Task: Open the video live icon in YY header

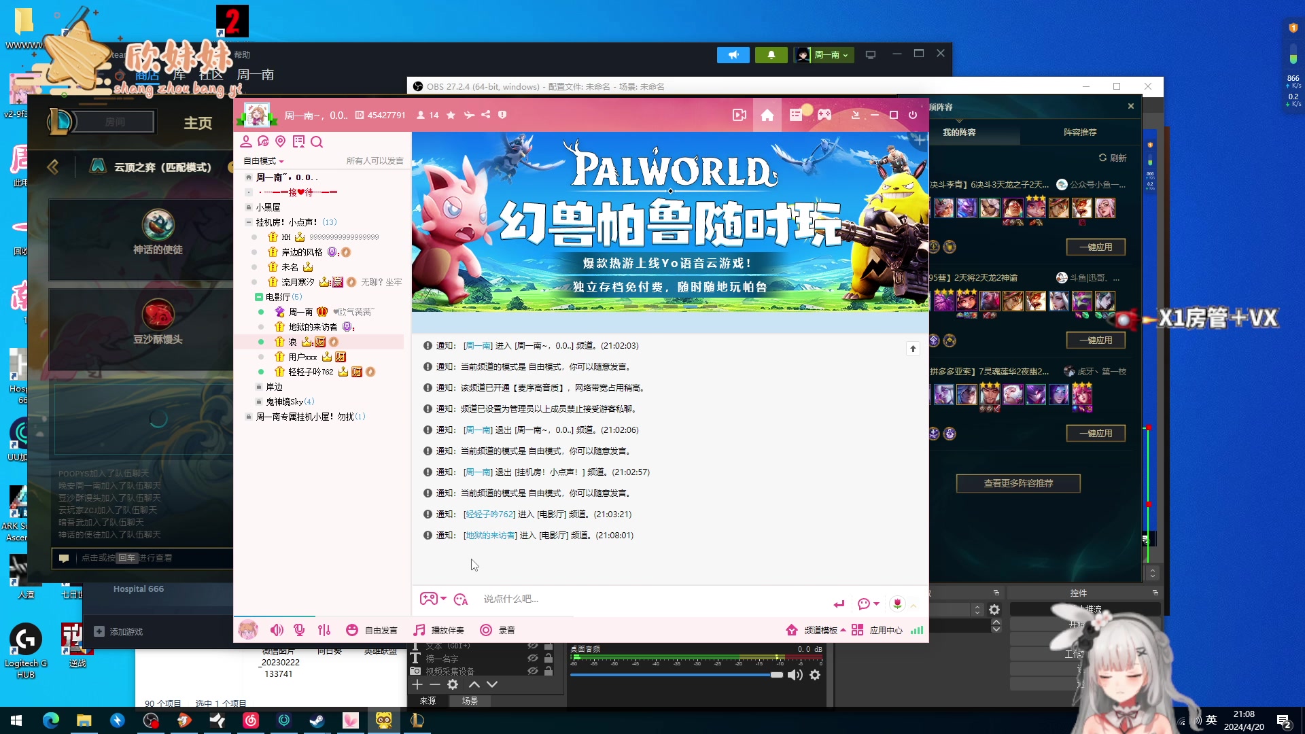Action: [x=739, y=115]
